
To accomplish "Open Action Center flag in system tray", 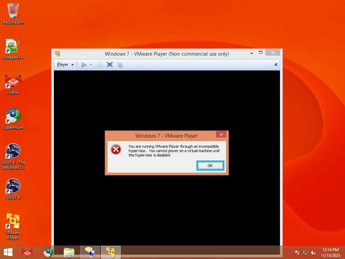I will [297, 253].
